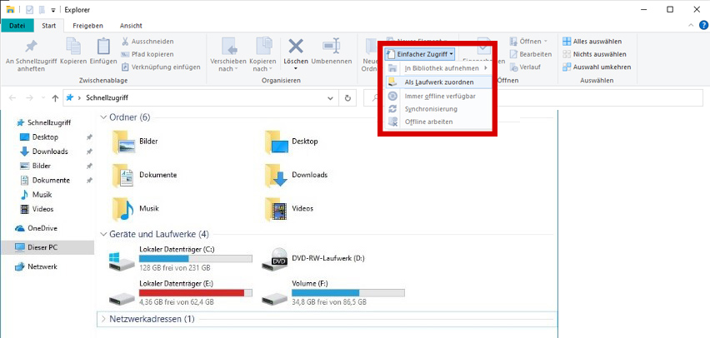Open the Freigeben ribbon tab
The height and width of the screenshot is (338, 710).
pos(87,26)
